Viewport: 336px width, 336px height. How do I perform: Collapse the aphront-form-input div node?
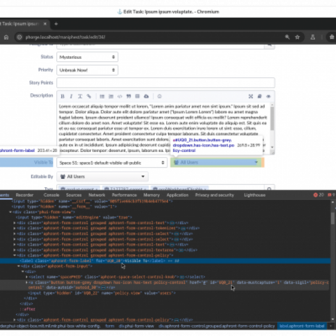pos(19,266)
